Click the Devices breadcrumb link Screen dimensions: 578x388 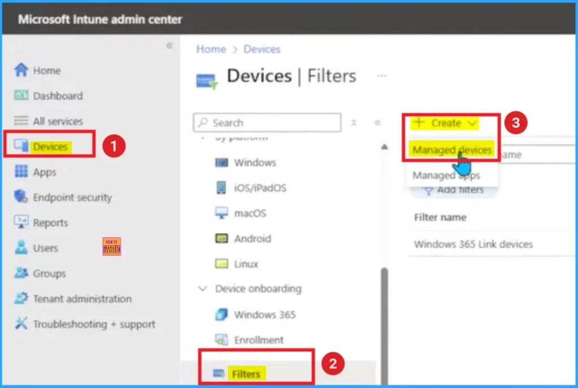pos(262,49)
